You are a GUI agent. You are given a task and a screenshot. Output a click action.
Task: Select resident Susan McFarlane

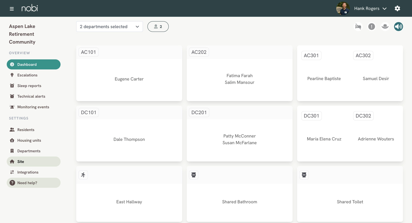(239, 143)
